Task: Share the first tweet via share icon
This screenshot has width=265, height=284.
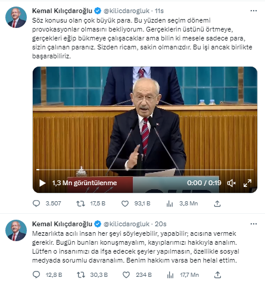Action: click(x=217, y=204)
